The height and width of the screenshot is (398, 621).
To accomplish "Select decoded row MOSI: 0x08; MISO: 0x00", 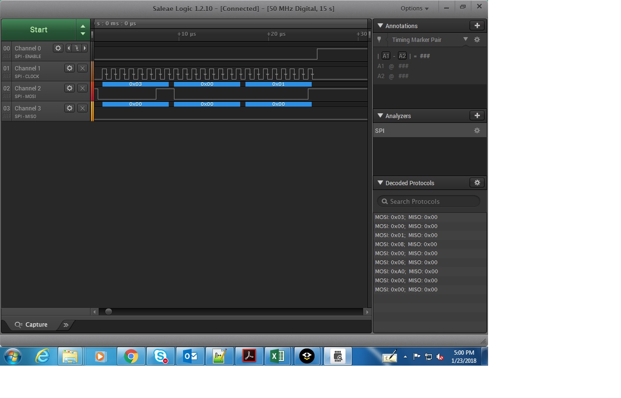I will tap(429, 244).
